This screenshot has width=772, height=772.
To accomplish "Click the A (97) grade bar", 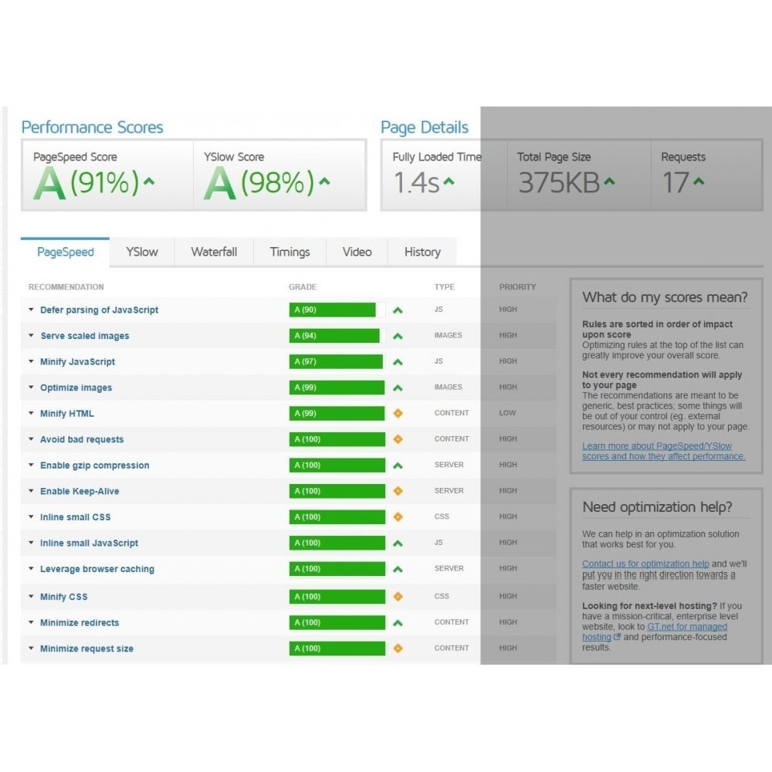I will (x=336, y=361).
